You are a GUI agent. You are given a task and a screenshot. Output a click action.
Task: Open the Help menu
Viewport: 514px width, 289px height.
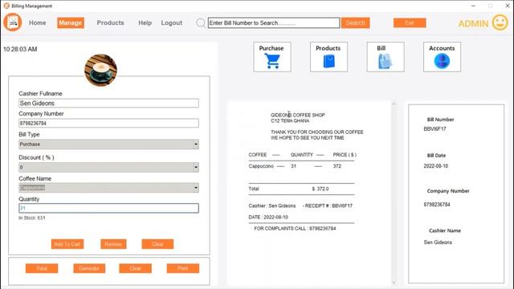(x=145, y=22)
